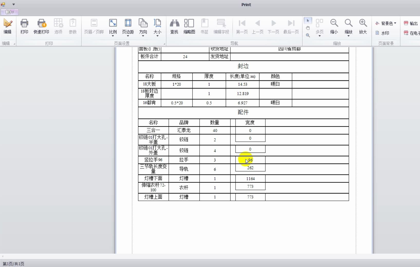Click the 竖拉手96 name cell
The width and height of the screenshot is (420, 267).
[153, 160]
